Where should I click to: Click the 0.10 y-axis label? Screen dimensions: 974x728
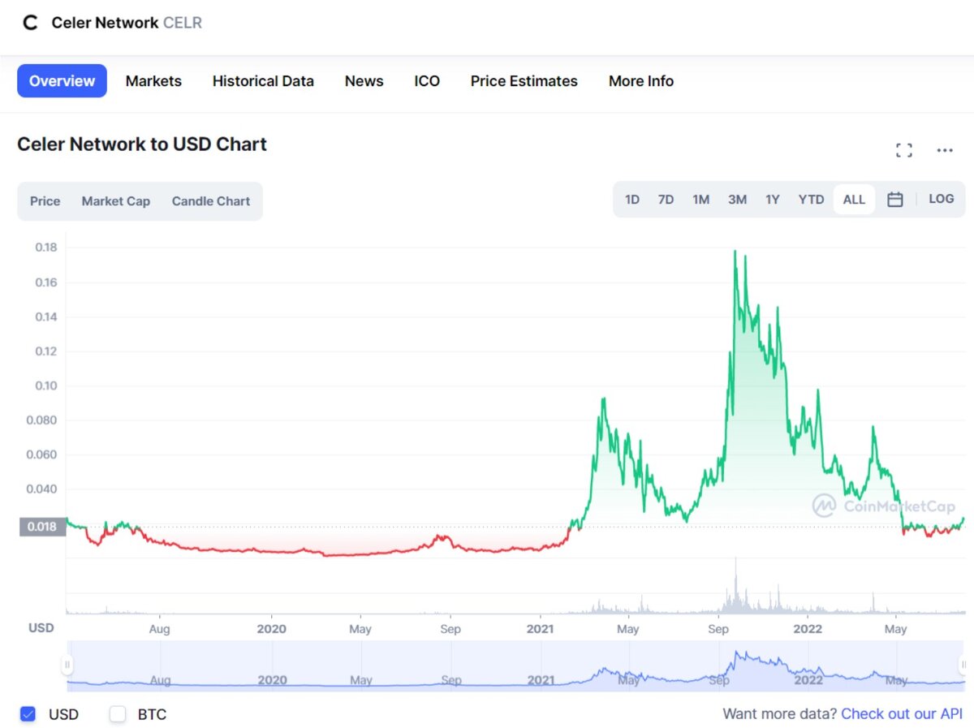[x=45, y=386]
